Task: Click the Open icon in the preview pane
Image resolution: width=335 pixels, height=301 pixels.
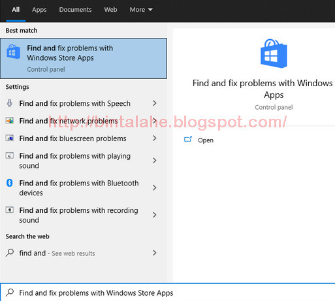Action: pos(188,139)
